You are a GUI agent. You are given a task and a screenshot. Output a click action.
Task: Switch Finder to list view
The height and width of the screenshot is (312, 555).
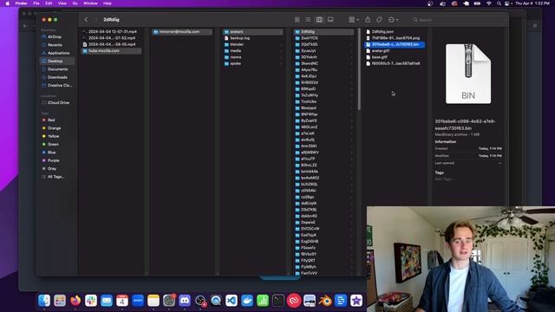pyautogui.click(x=308, y=20)
